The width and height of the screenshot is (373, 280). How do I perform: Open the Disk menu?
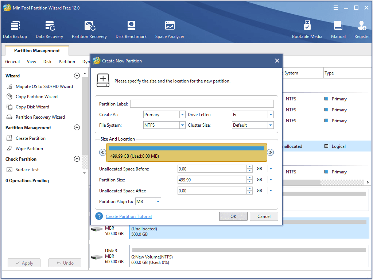[x=47, y=62]
